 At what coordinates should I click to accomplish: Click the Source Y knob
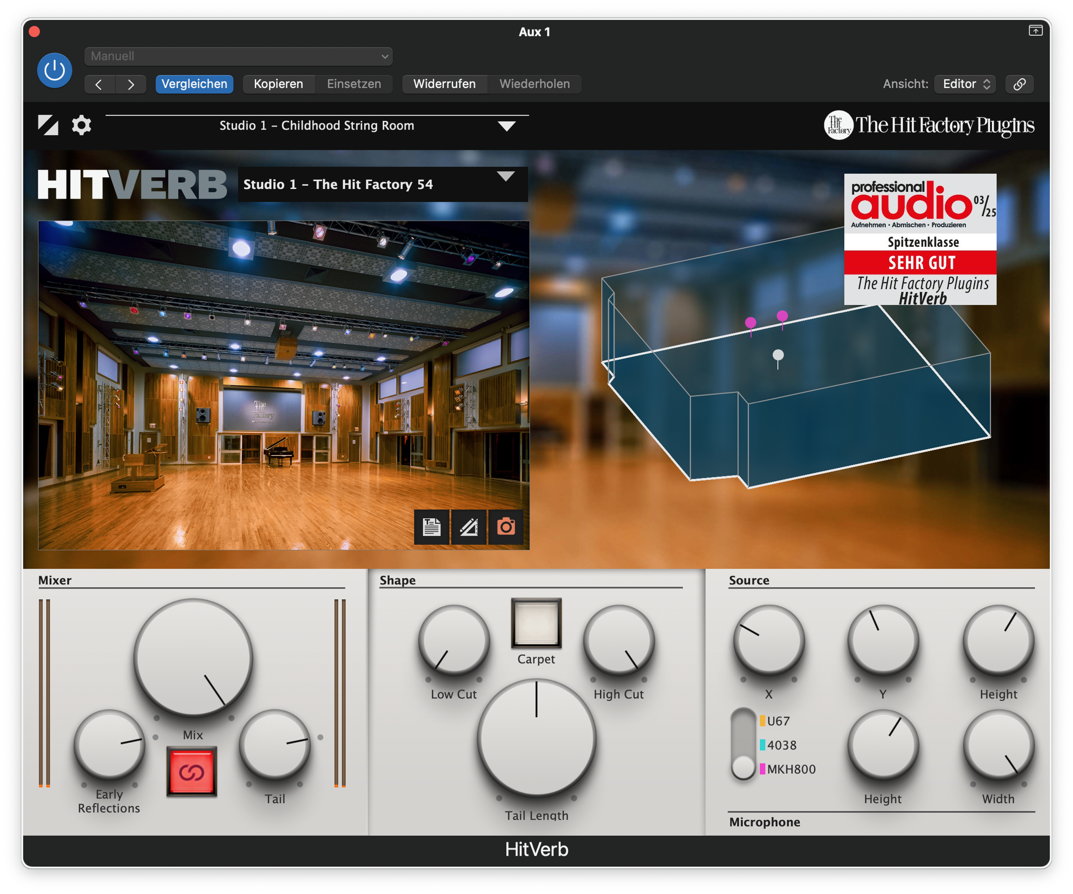pyautogui.click(x=883, y=640)
